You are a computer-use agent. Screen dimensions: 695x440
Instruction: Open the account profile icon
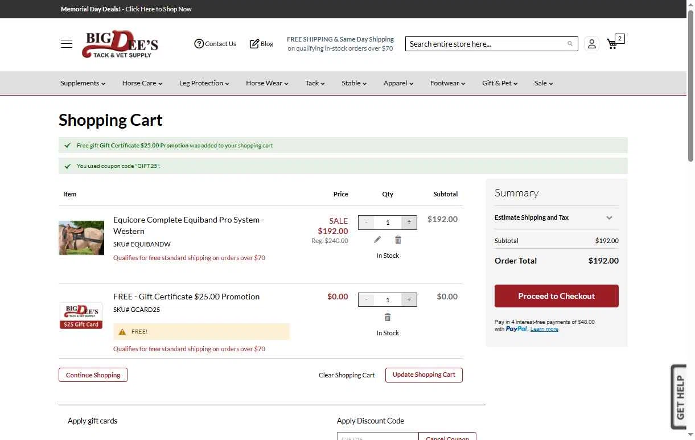click(x=591, y=44)
